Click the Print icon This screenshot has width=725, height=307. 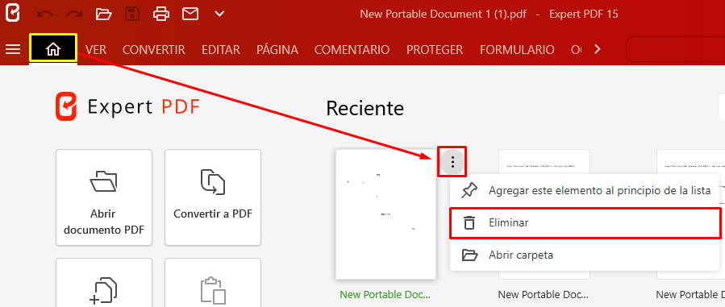tap(161, 15)
